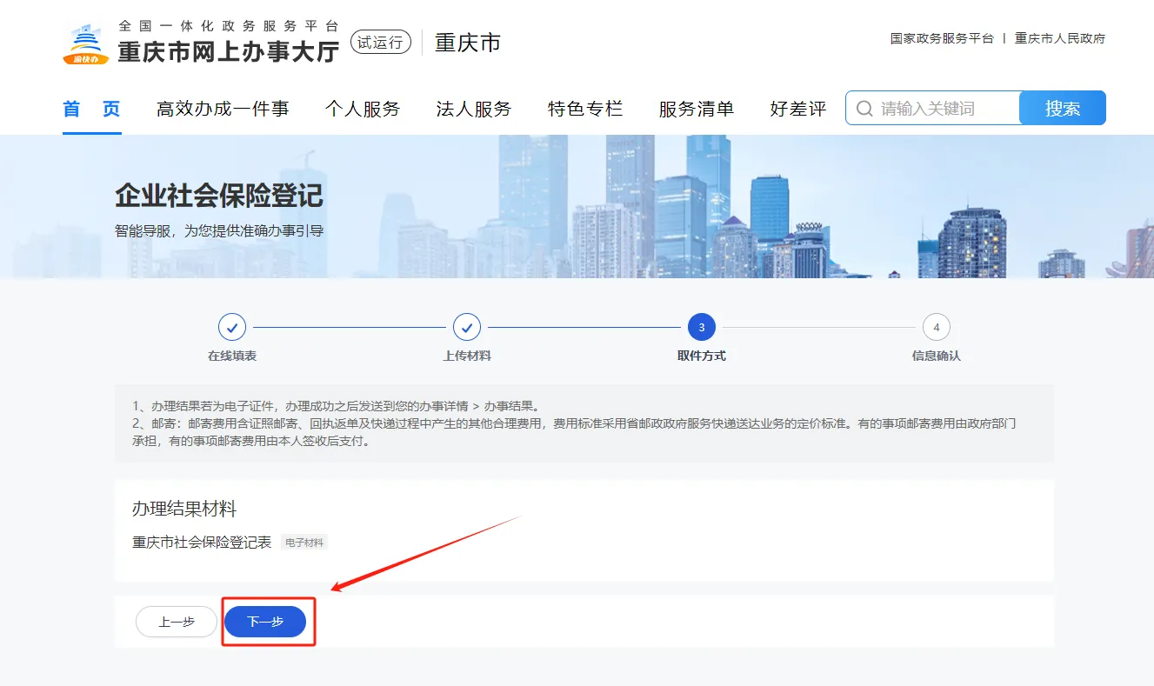Image resolution: width=1154 pixels, height=686 pixels.
Task: Switch to the 个人服务 tab
Action: [363, 108]
